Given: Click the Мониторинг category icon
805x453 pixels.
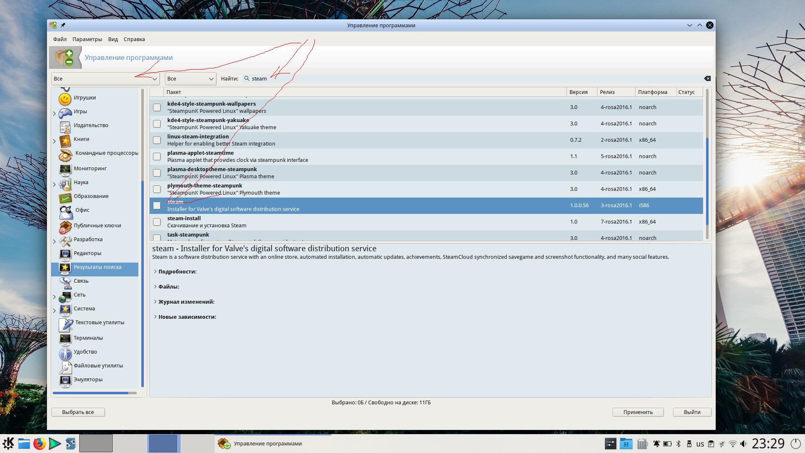Looking at the screenshot, I should (x=65, y=169).
